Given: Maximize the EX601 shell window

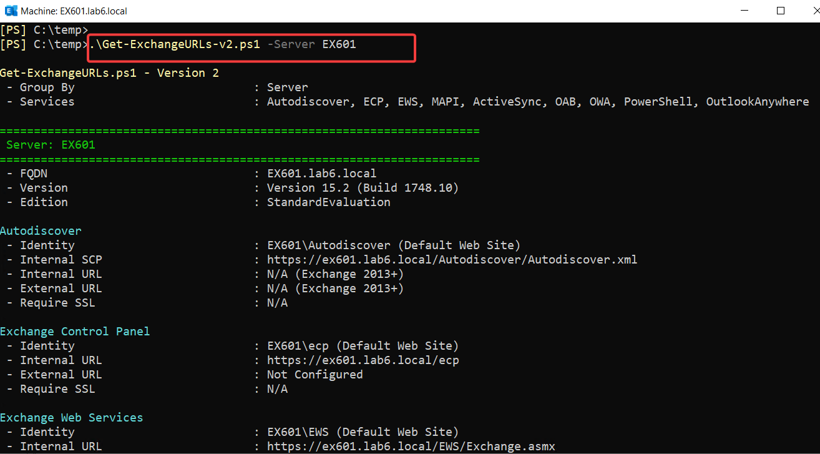Looking at the screenshot, I should point(780,11).
